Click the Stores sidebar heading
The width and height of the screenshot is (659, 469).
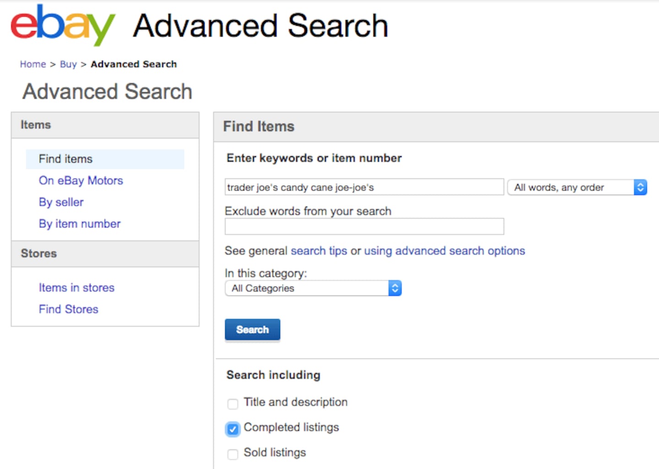(39, 253)
